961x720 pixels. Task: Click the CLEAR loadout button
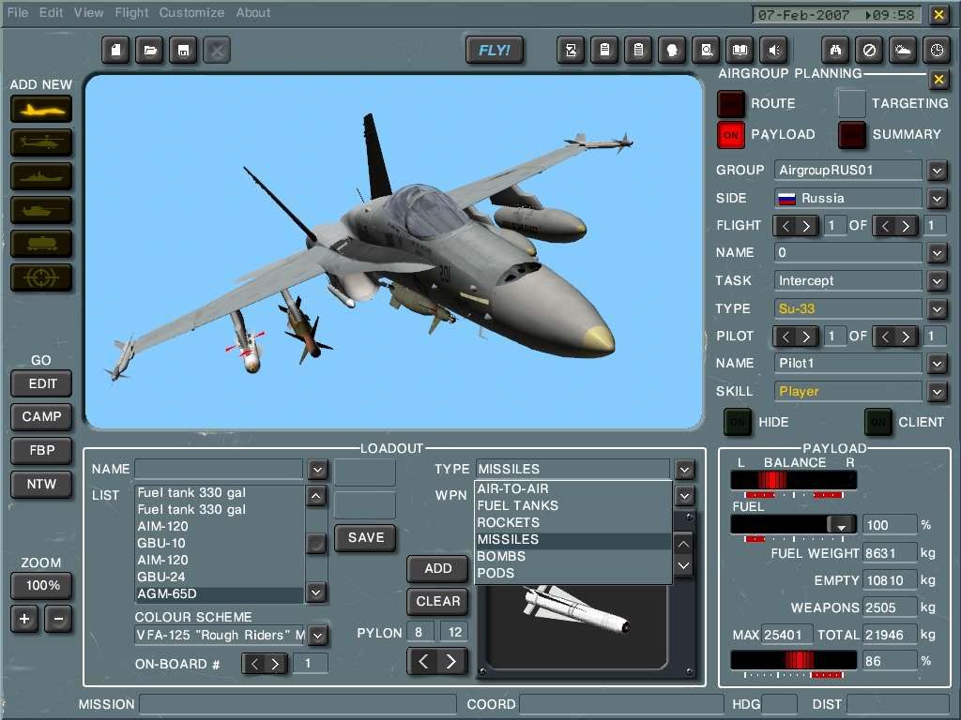(x=437, y=602)
